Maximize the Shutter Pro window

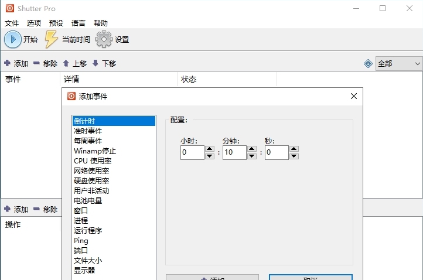point(383,8)
